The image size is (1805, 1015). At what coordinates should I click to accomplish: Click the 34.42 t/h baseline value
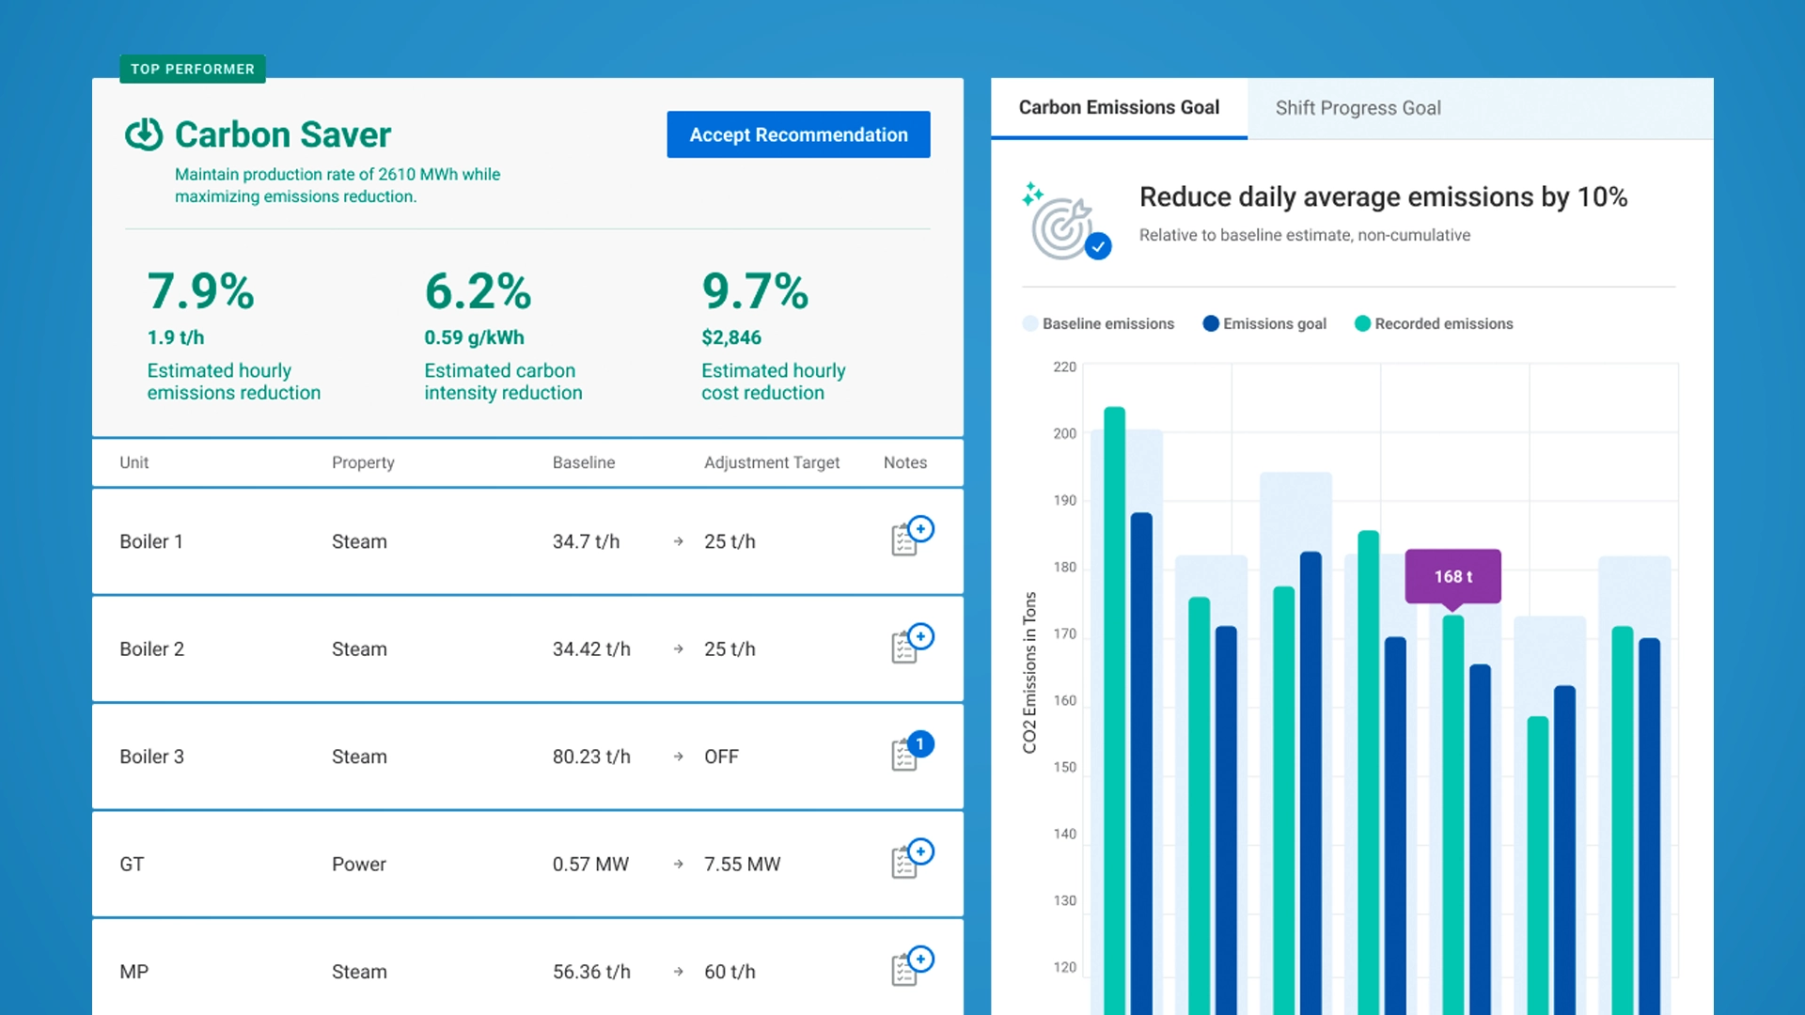point(591,648)
